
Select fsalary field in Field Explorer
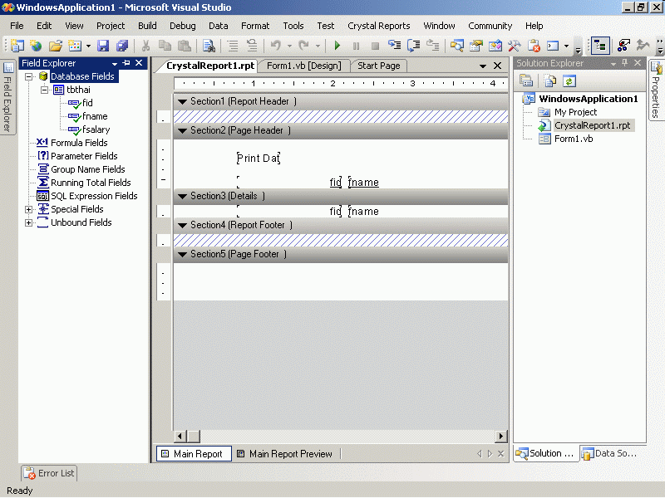(96, 129)
